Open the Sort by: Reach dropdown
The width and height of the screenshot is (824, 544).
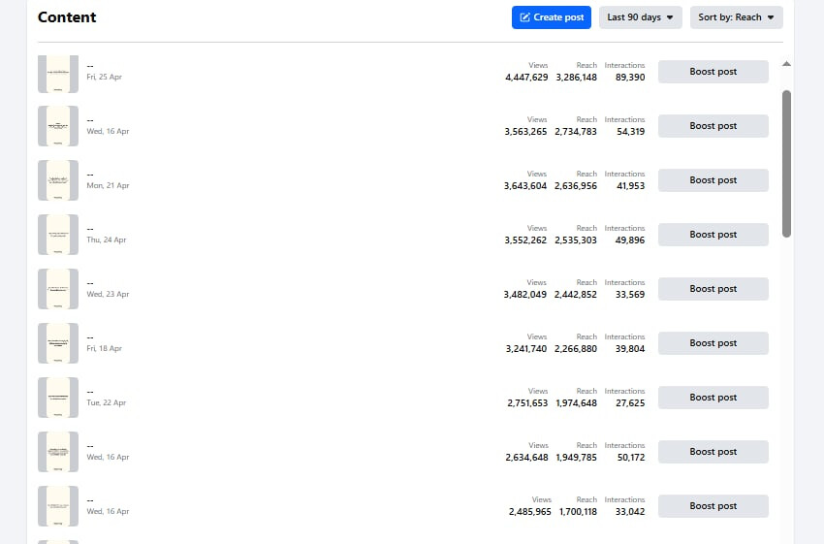736,17
